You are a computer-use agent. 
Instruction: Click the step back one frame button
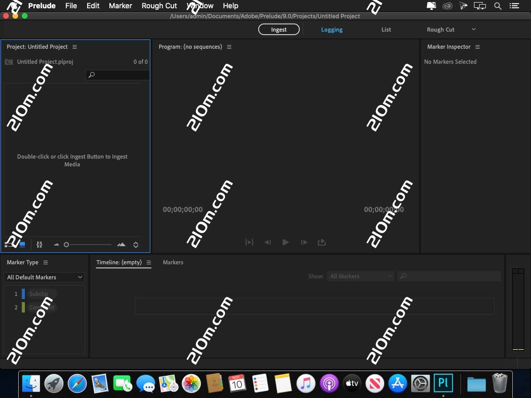coord(268,243)
